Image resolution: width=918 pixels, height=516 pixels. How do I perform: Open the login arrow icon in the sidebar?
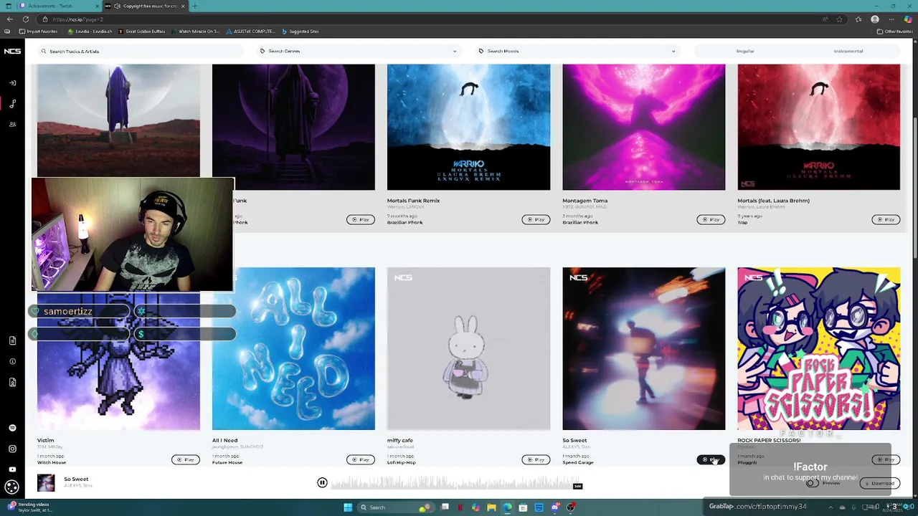tap(12, 83)
